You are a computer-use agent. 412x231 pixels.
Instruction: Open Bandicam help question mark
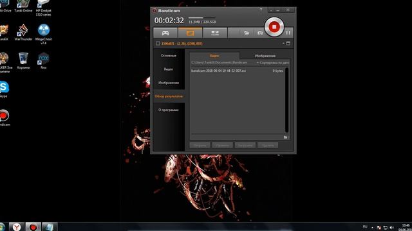coord(261,10)
